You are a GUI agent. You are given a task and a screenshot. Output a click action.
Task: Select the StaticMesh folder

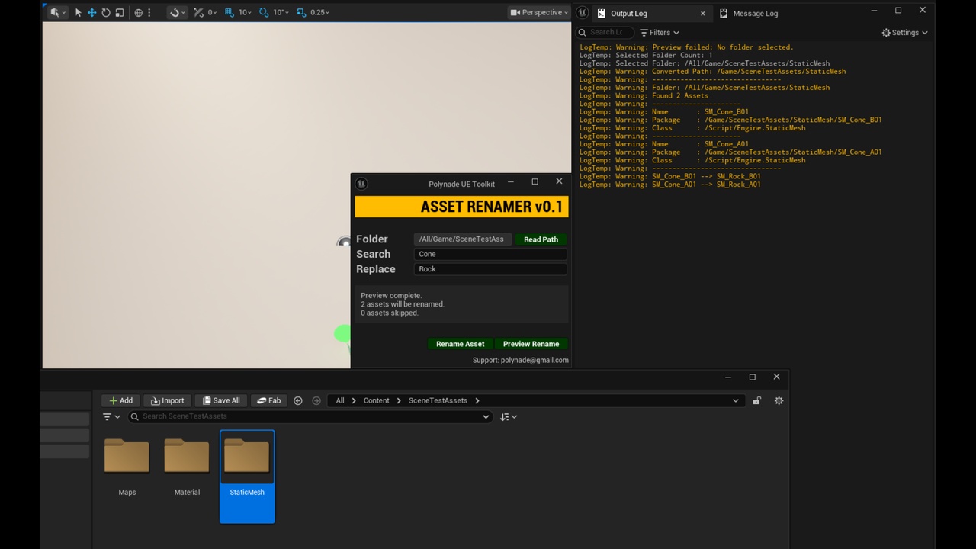[247, 477]
